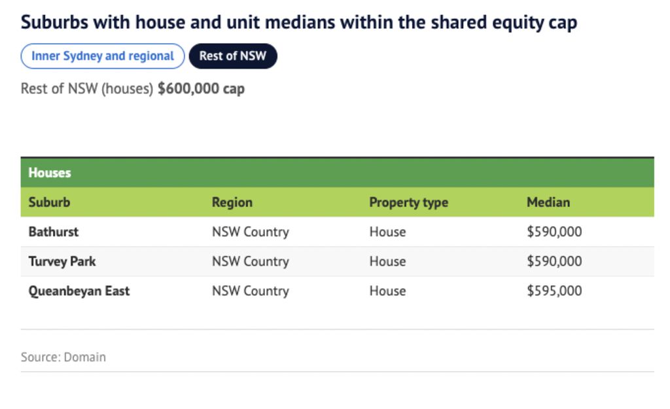Click Queanbeyan East's $595,000 median value
The image size is (670, 409).
coord(554,291)
